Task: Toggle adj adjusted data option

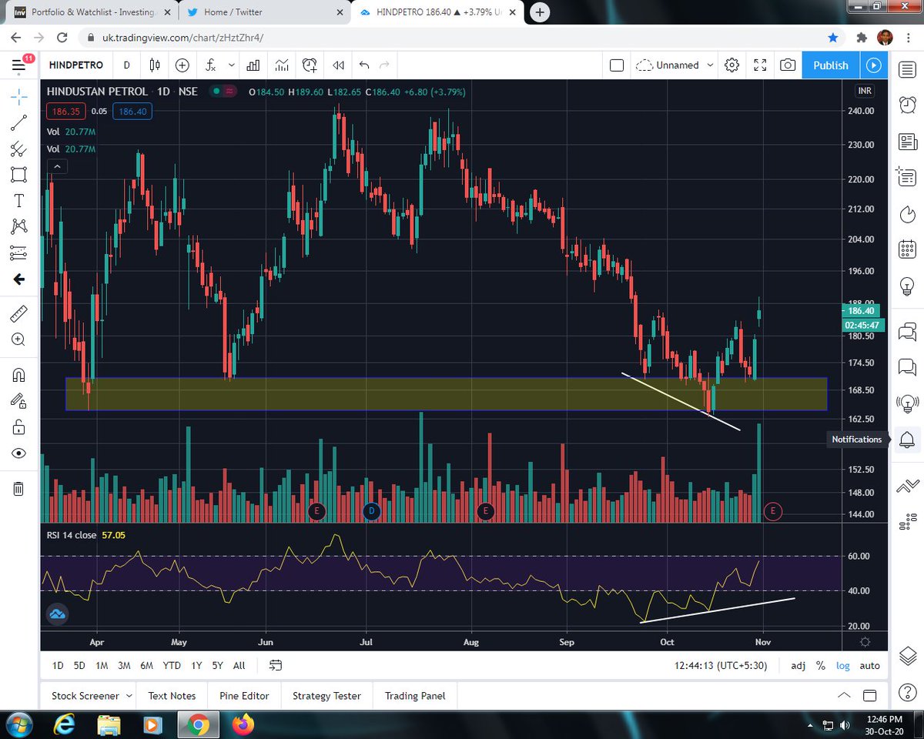Action: pos(798,665)
